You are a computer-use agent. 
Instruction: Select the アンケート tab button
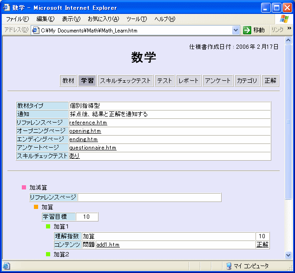click(x=217, y=81)
